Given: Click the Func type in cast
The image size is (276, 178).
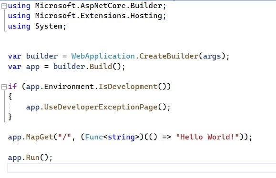Looking at the screenshot, I should 94,137.
